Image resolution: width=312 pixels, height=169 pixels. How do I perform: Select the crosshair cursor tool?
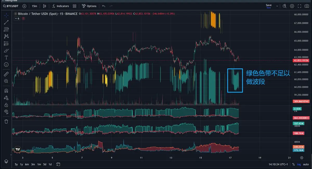pos(6,15)
